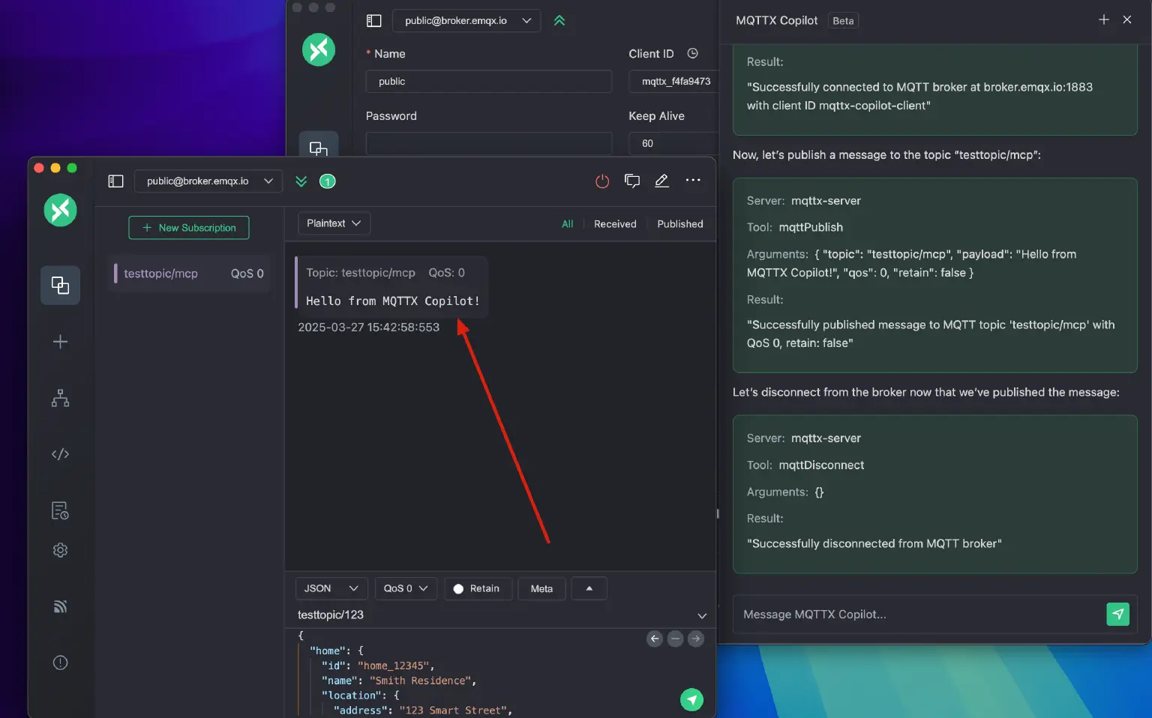Click the Message MQTTX Copilot input field

[x=915, y=615]
